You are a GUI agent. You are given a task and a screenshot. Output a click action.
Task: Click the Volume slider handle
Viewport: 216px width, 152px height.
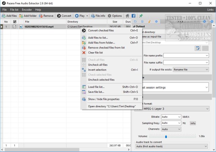(166, 137)
